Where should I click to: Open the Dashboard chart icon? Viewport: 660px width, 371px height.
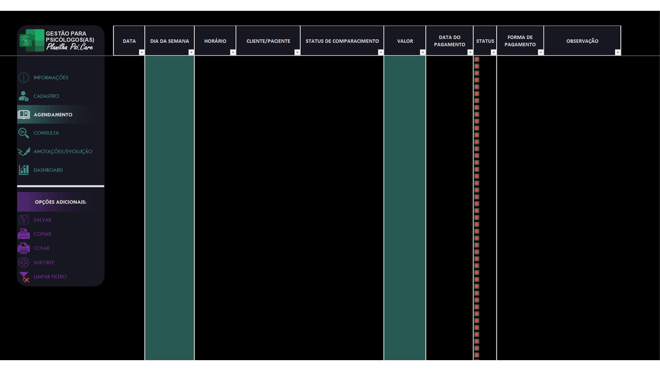(24, 170)
